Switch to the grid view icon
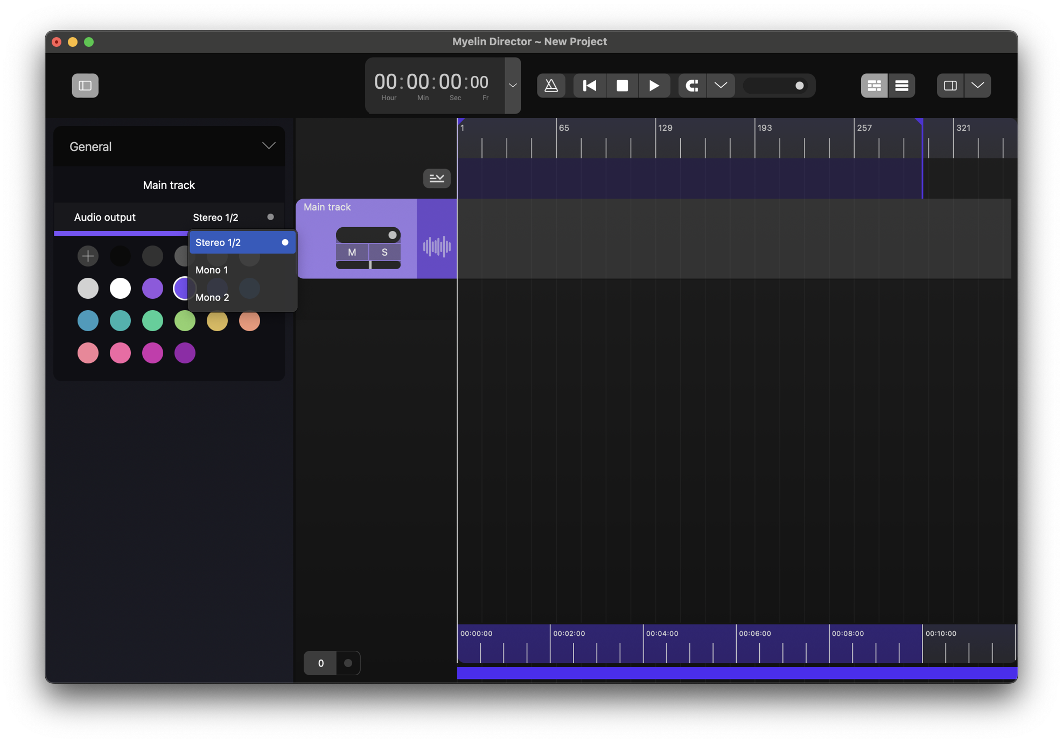This screenshot has height=743, width=1063. coord(874,86)
